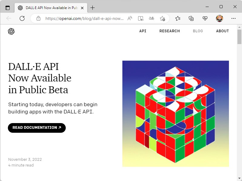
Task: Minimize the browser window
Action: click(x=207, y=7)
